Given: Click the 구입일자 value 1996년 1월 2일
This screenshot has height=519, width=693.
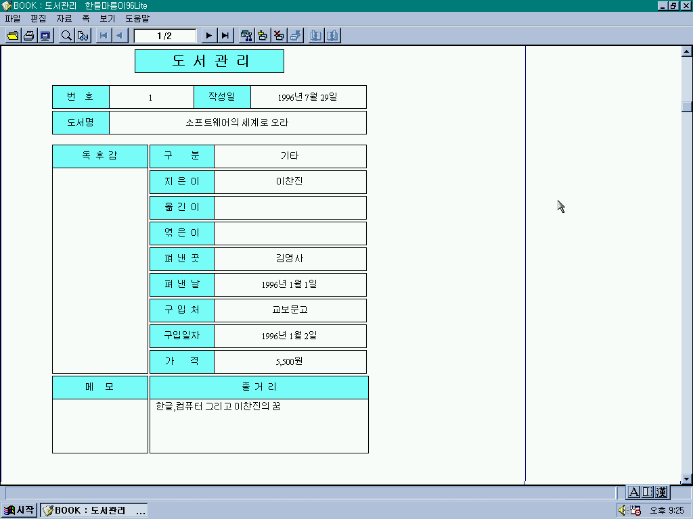Looking at the screenshot, I should point(290,336).
